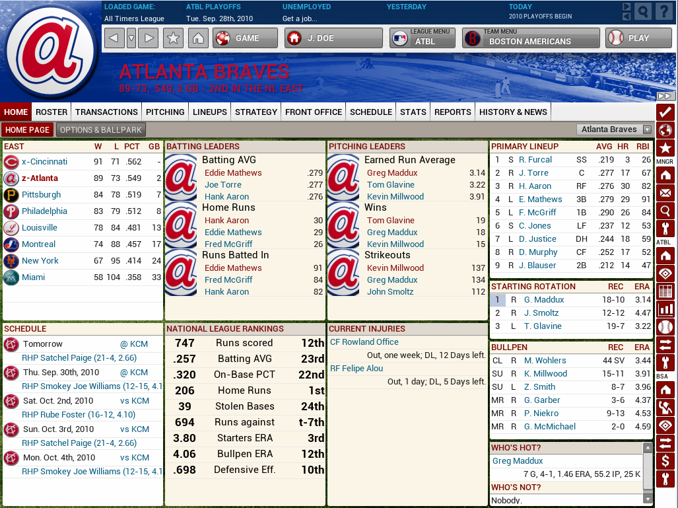The height and width of the screenshot is (508, 678).
Task: Click the @ KCM link for Tomorrow's game
Action: [133, 344]
